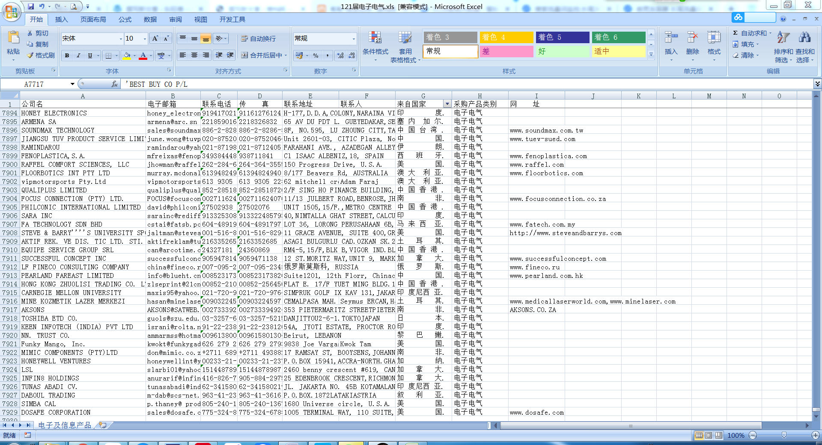Viewport: 822px width, 445px height.
Task: Apply fill color with the paint bucket
Action: click(127, 56)
